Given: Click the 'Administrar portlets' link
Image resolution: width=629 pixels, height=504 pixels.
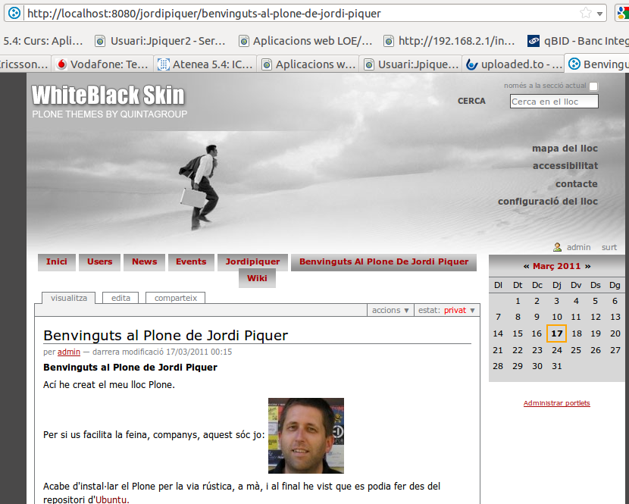Looking at the screenshot, I should click(x=556, y=403).
